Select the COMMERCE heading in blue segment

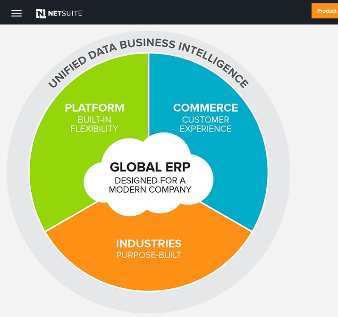205,108
